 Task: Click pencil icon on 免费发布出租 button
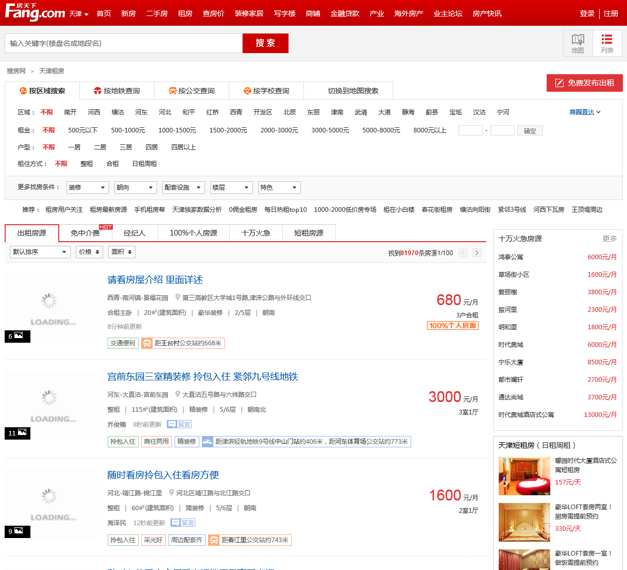point(559,83)
